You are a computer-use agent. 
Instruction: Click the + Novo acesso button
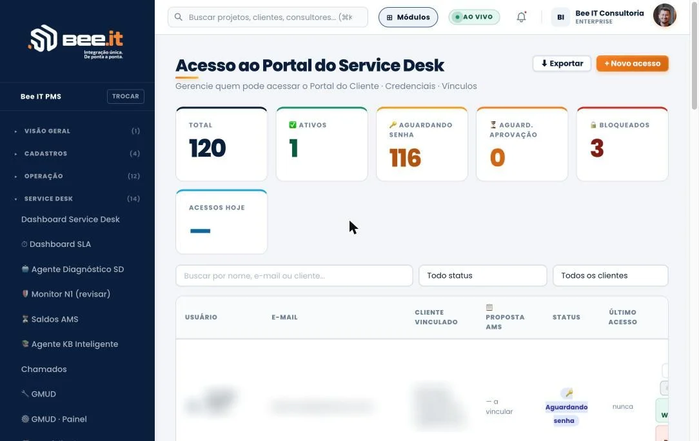[x=632, y=64]
